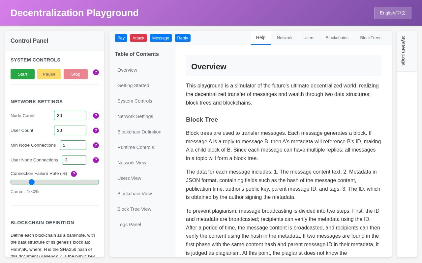422x263 pixels.
Task: Expand the System Logs side panel
Action: click(403, 51)
